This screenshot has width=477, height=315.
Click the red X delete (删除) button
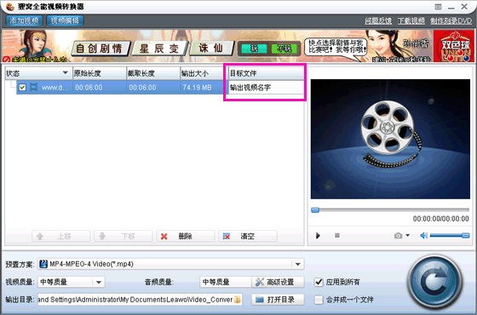[186, 237]
